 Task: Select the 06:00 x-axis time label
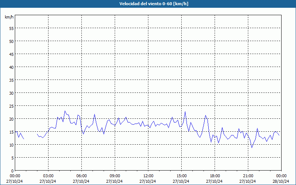(x=81, y=176)
